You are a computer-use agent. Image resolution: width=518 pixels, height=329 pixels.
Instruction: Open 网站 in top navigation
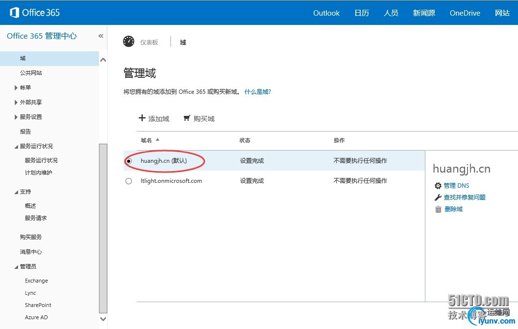[502, 13]
